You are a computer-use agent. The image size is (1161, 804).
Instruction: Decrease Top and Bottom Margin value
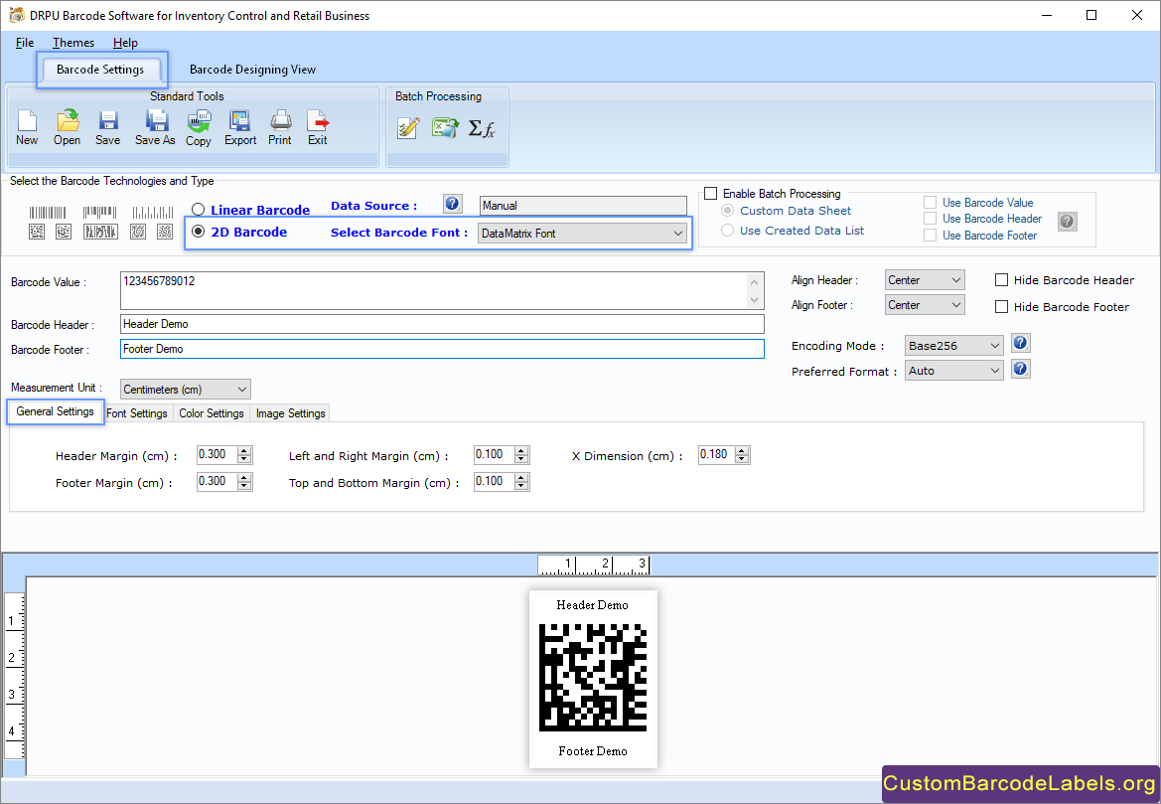click(522, 486)
